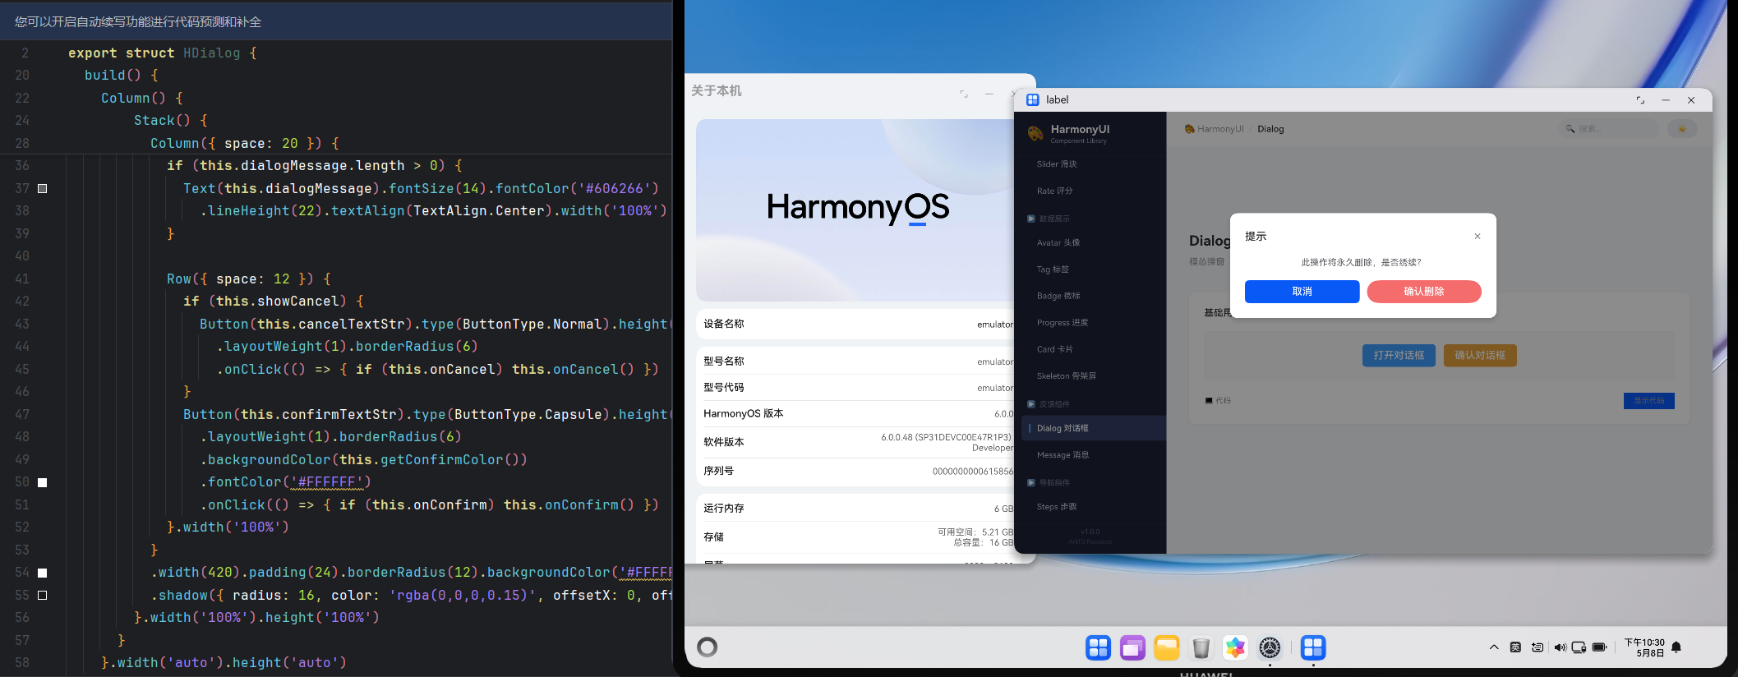Click the 打开对话框 button

click(x=1399, y=356)
